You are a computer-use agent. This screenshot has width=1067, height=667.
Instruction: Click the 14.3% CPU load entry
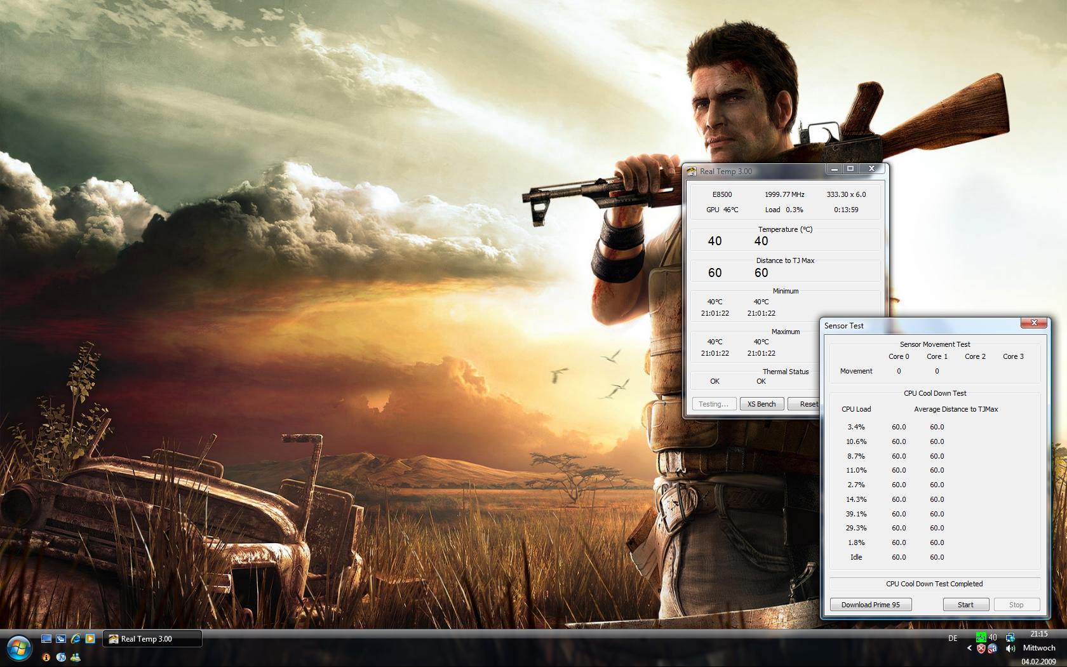856,499
